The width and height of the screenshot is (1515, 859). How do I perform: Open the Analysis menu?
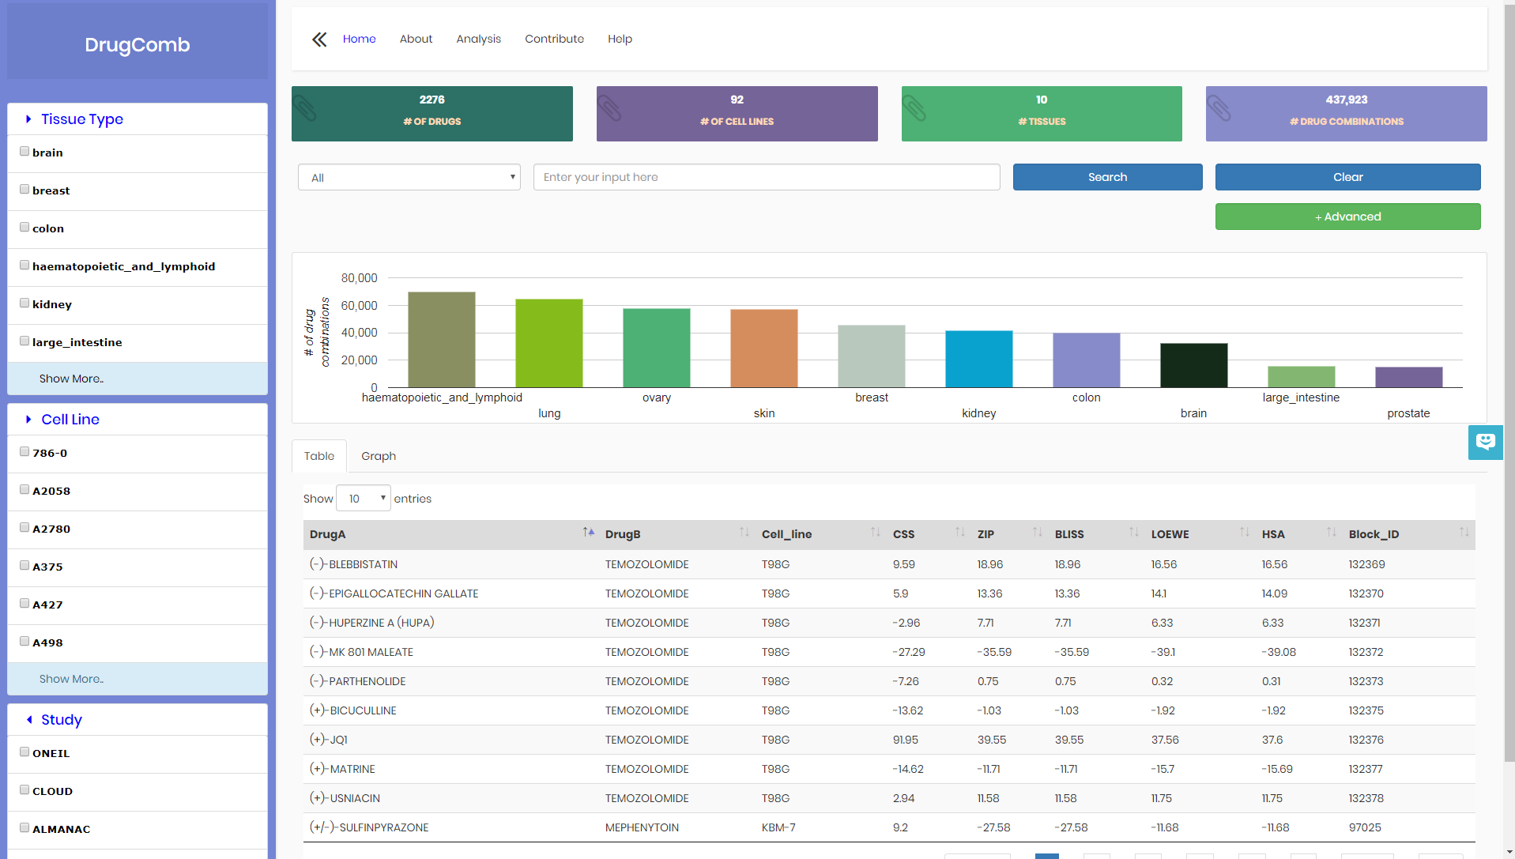(478, 40)
